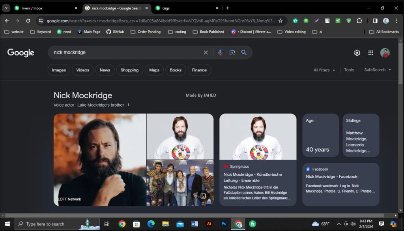Filter results by Videos
Screen dimensions: 404x231
coord(82,70)
